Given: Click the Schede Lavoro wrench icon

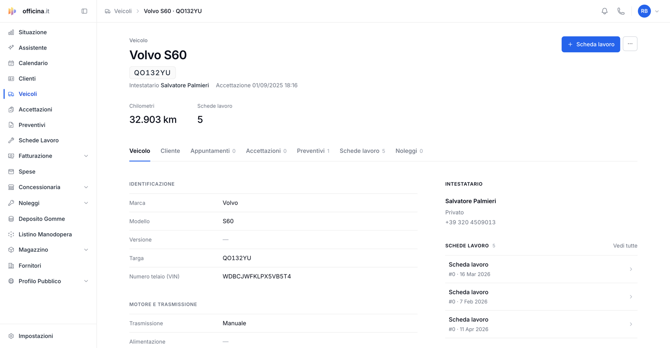Looking at the screenshot, I should (11, 140).
